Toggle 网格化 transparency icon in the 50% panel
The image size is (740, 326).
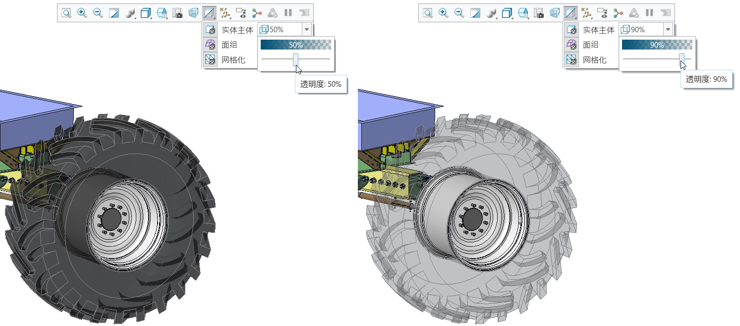pos(210,60)
